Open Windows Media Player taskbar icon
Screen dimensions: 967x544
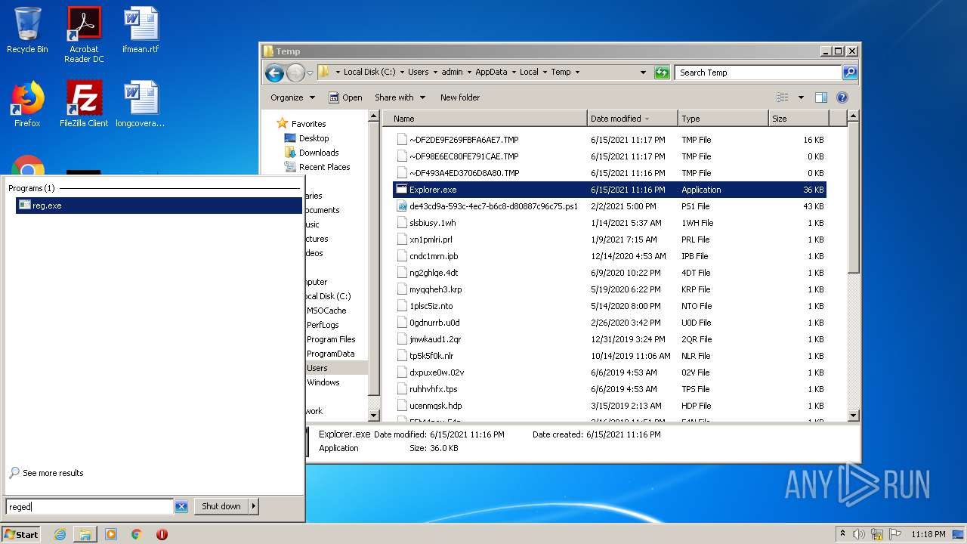point(111,534)
